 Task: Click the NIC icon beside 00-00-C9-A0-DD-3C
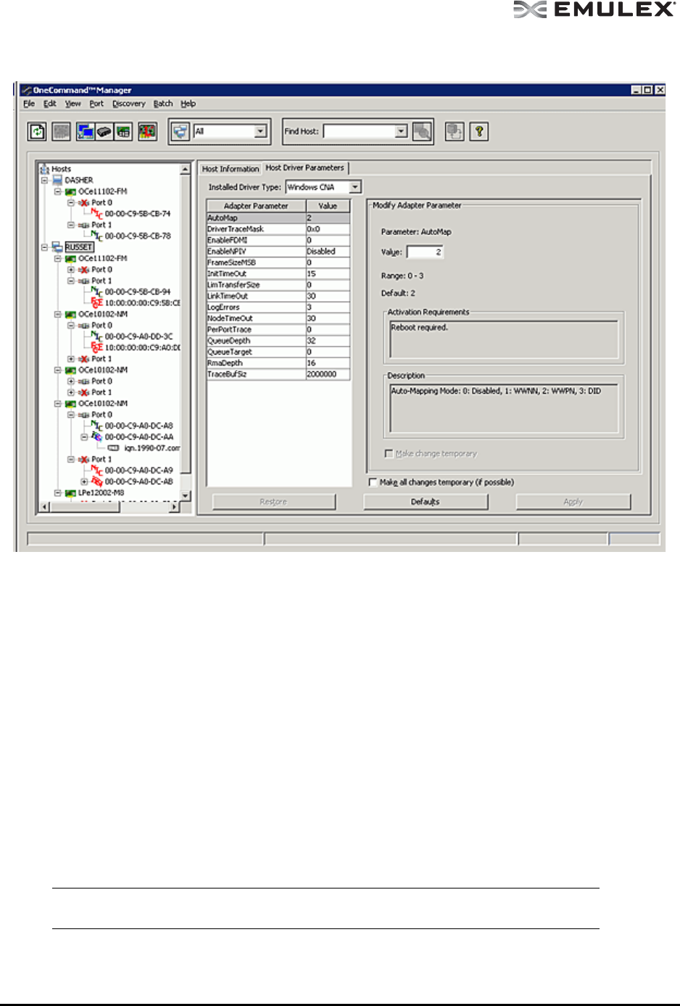pyautogui.click(x=97, y=337)
